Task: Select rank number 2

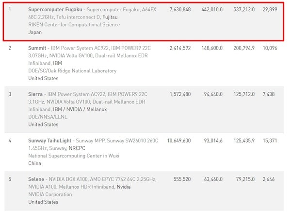Action: pyautogui.click(x=10, y=48)
